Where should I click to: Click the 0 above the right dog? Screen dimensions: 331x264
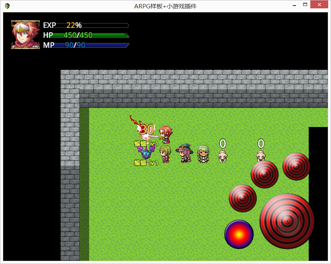[261, 144]
